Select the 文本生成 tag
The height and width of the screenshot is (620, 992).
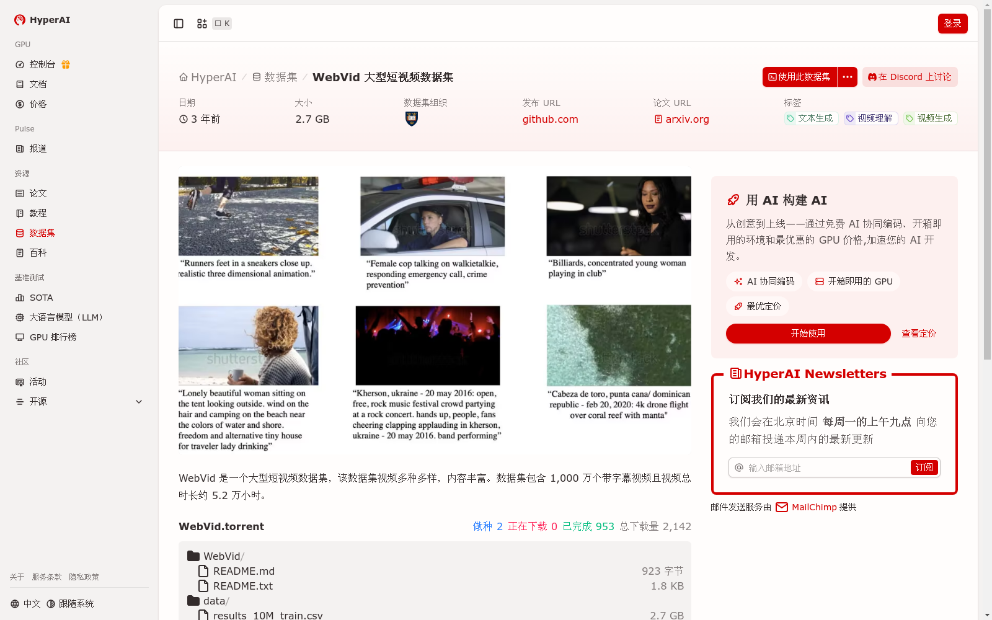pyautogui.click(x=811, y=118)
